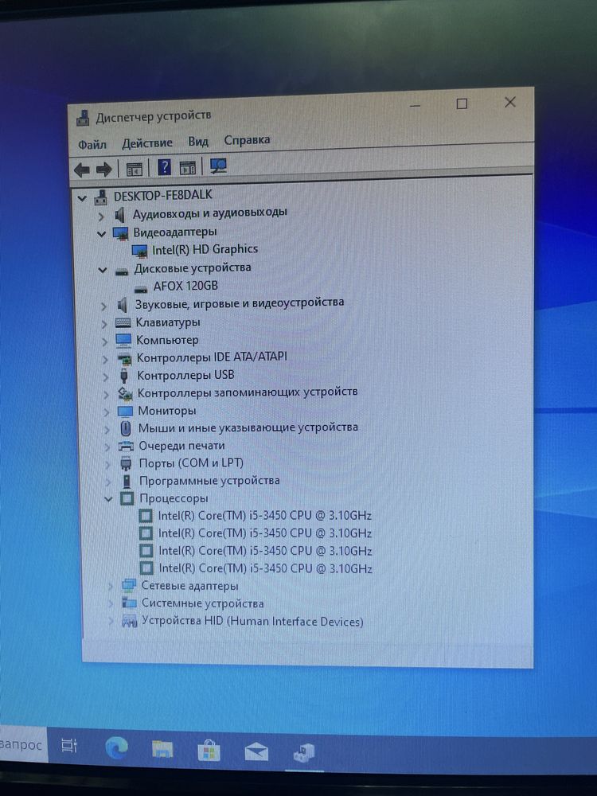Select the first Intel(R) Core(TM) i5-3450 CPU row

[x=264, y=516]
